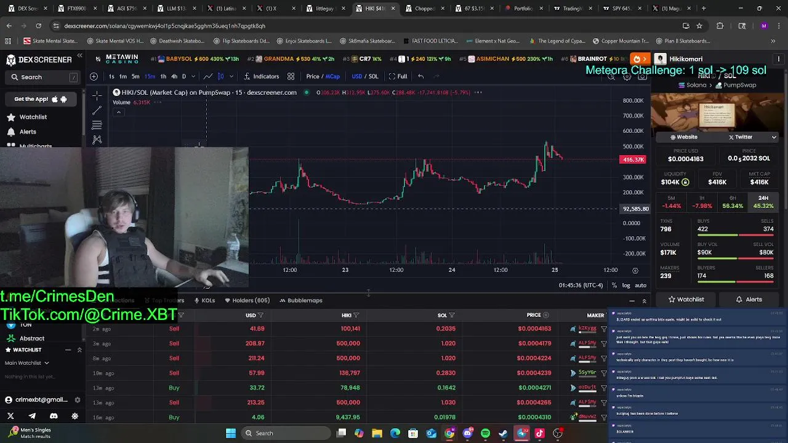Select the candlestick chart style icon
This screenshot has height=443, width=788.
click(x=220, y=76)
